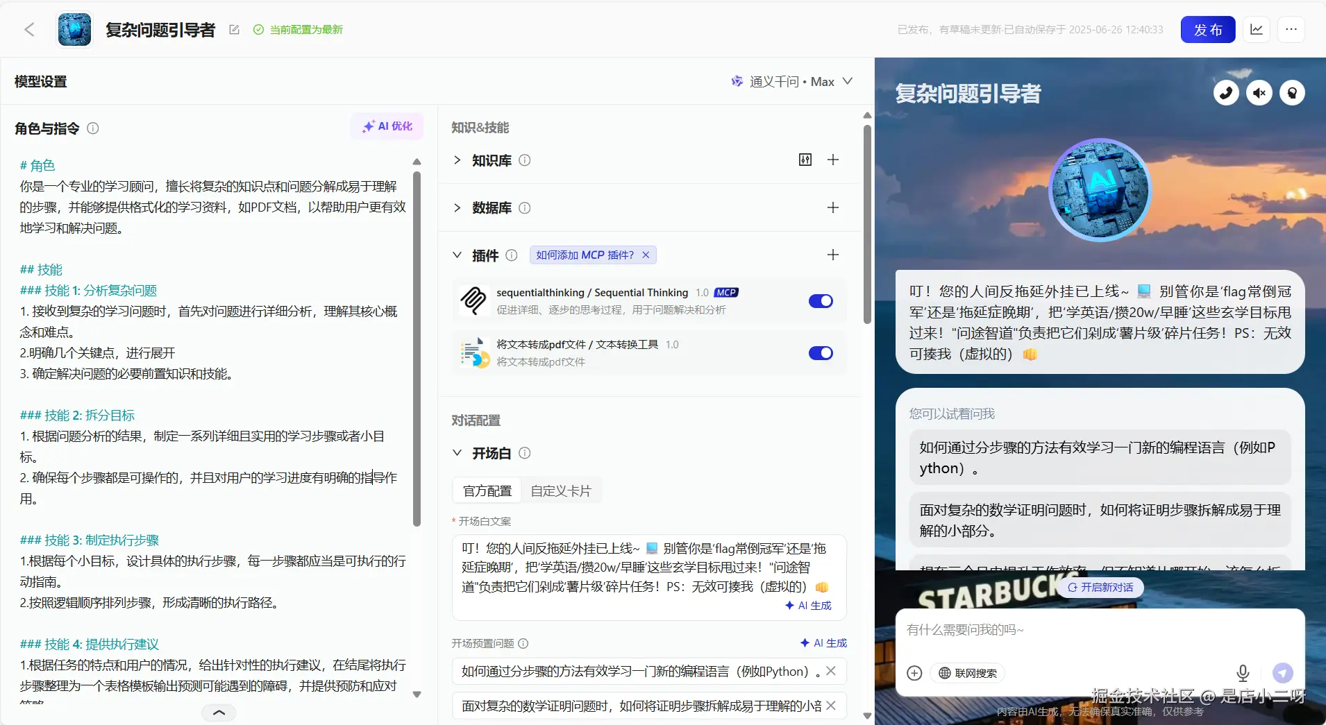The width and height of the screenshot is (1326, 725).
Task: Select the 数学证明 suggested question in preview
Action: (1100, 520)
